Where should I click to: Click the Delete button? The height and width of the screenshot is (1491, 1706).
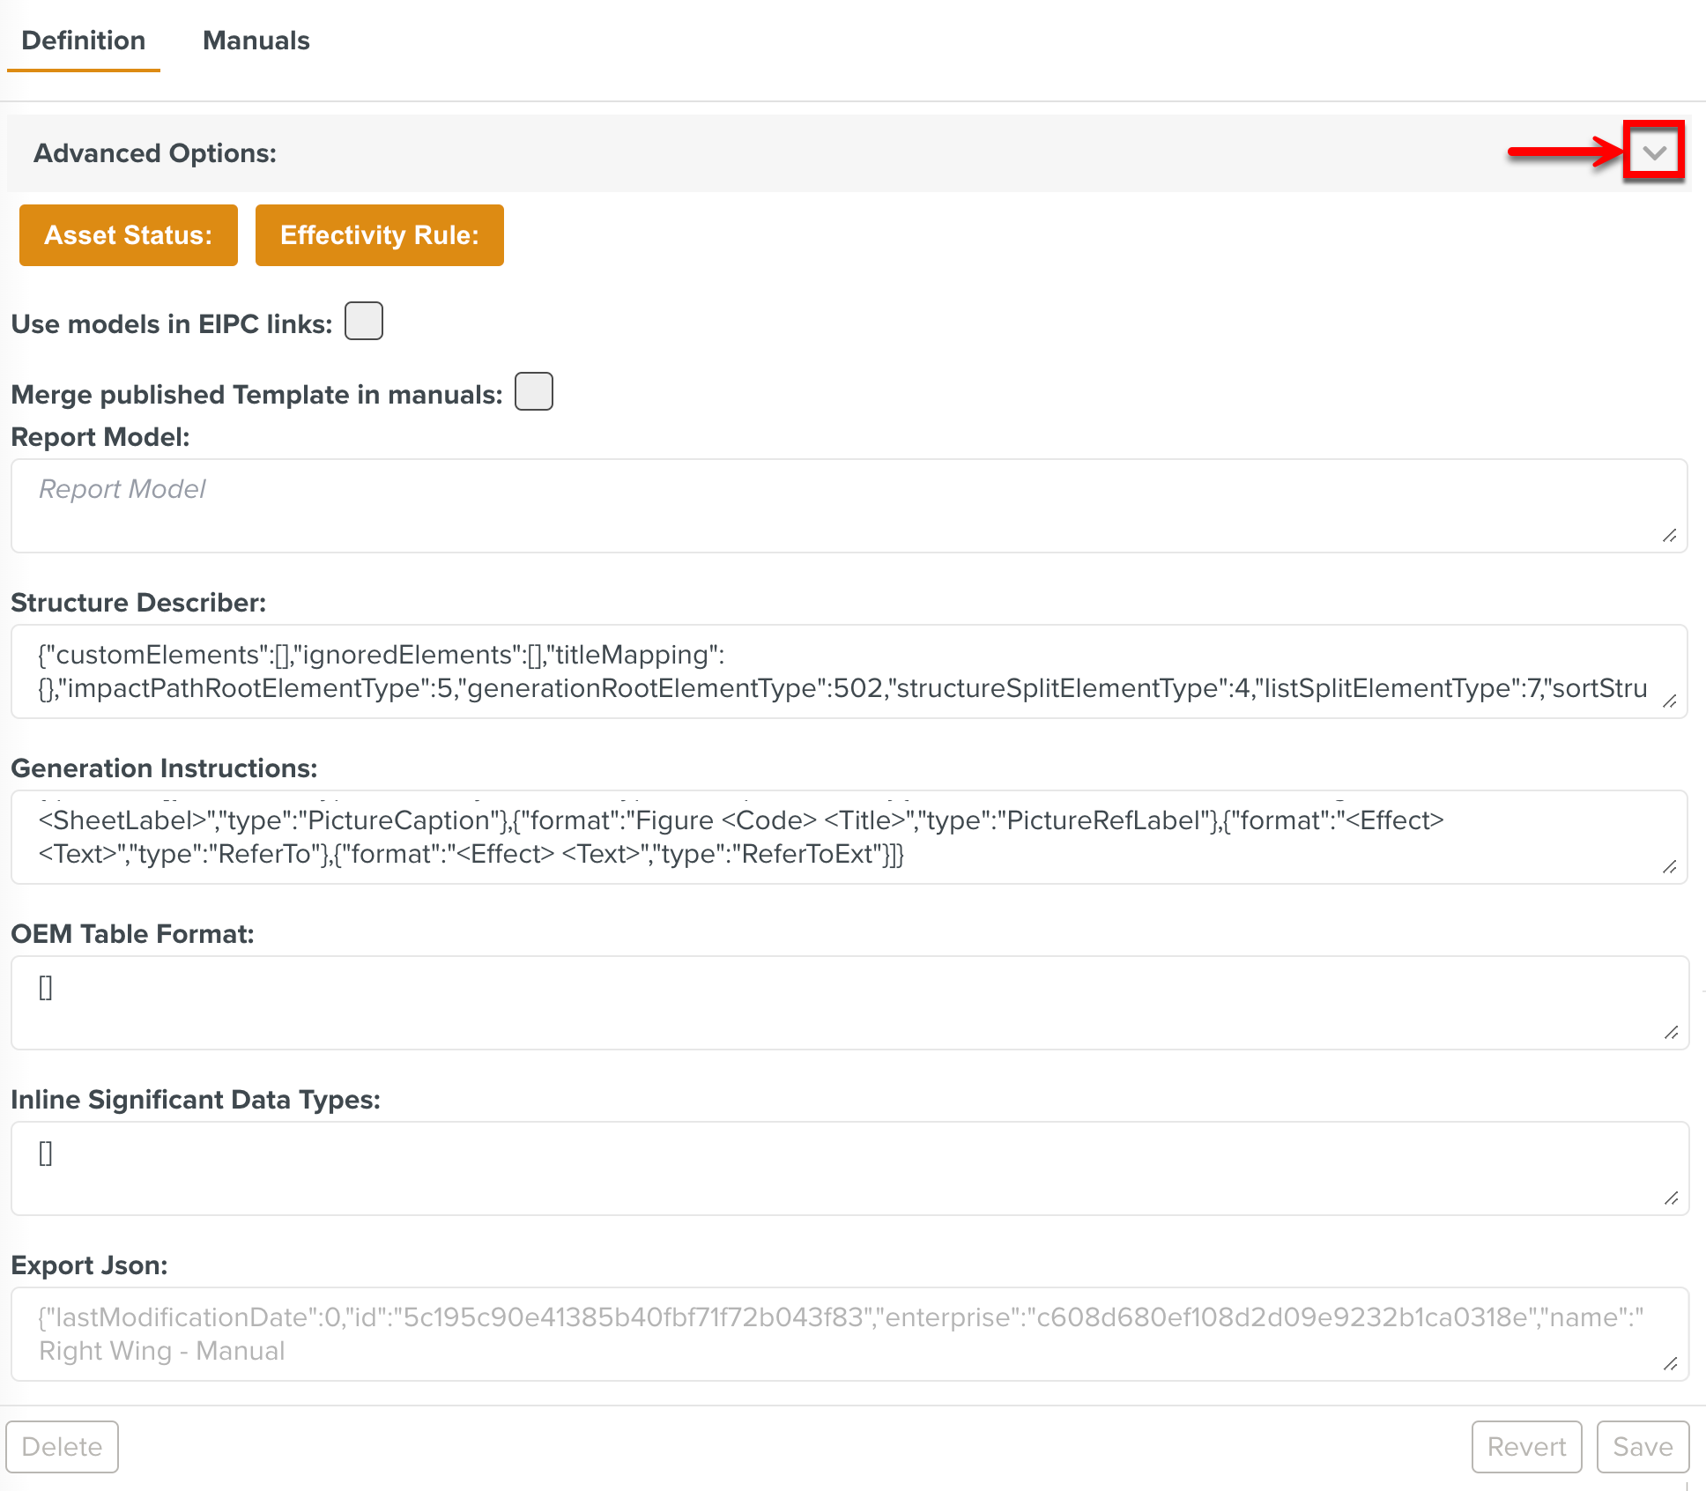pos(63,1447)
